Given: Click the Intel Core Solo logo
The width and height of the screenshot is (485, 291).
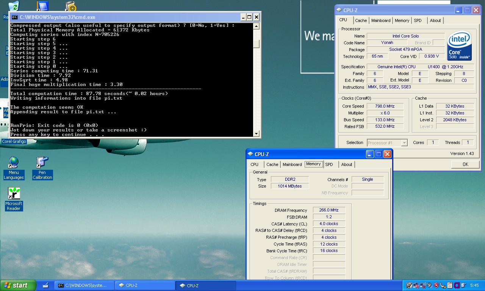Looking at the screenshot, I should 459,46.
